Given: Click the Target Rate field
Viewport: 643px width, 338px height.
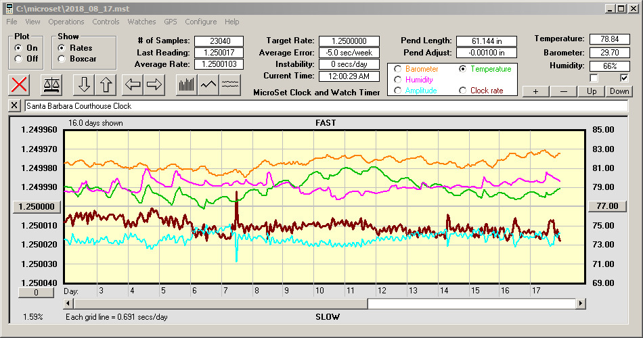Looking at the screenshot, I should pos(349,41).
